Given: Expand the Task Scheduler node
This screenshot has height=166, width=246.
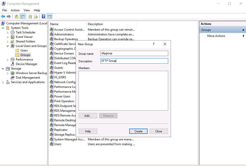Looking at the screenshot, I should [x=8, y=32].
